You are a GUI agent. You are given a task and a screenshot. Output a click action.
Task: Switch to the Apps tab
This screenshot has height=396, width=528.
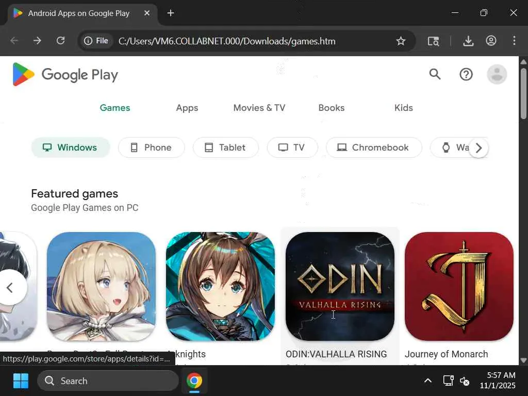pos(187,108)
